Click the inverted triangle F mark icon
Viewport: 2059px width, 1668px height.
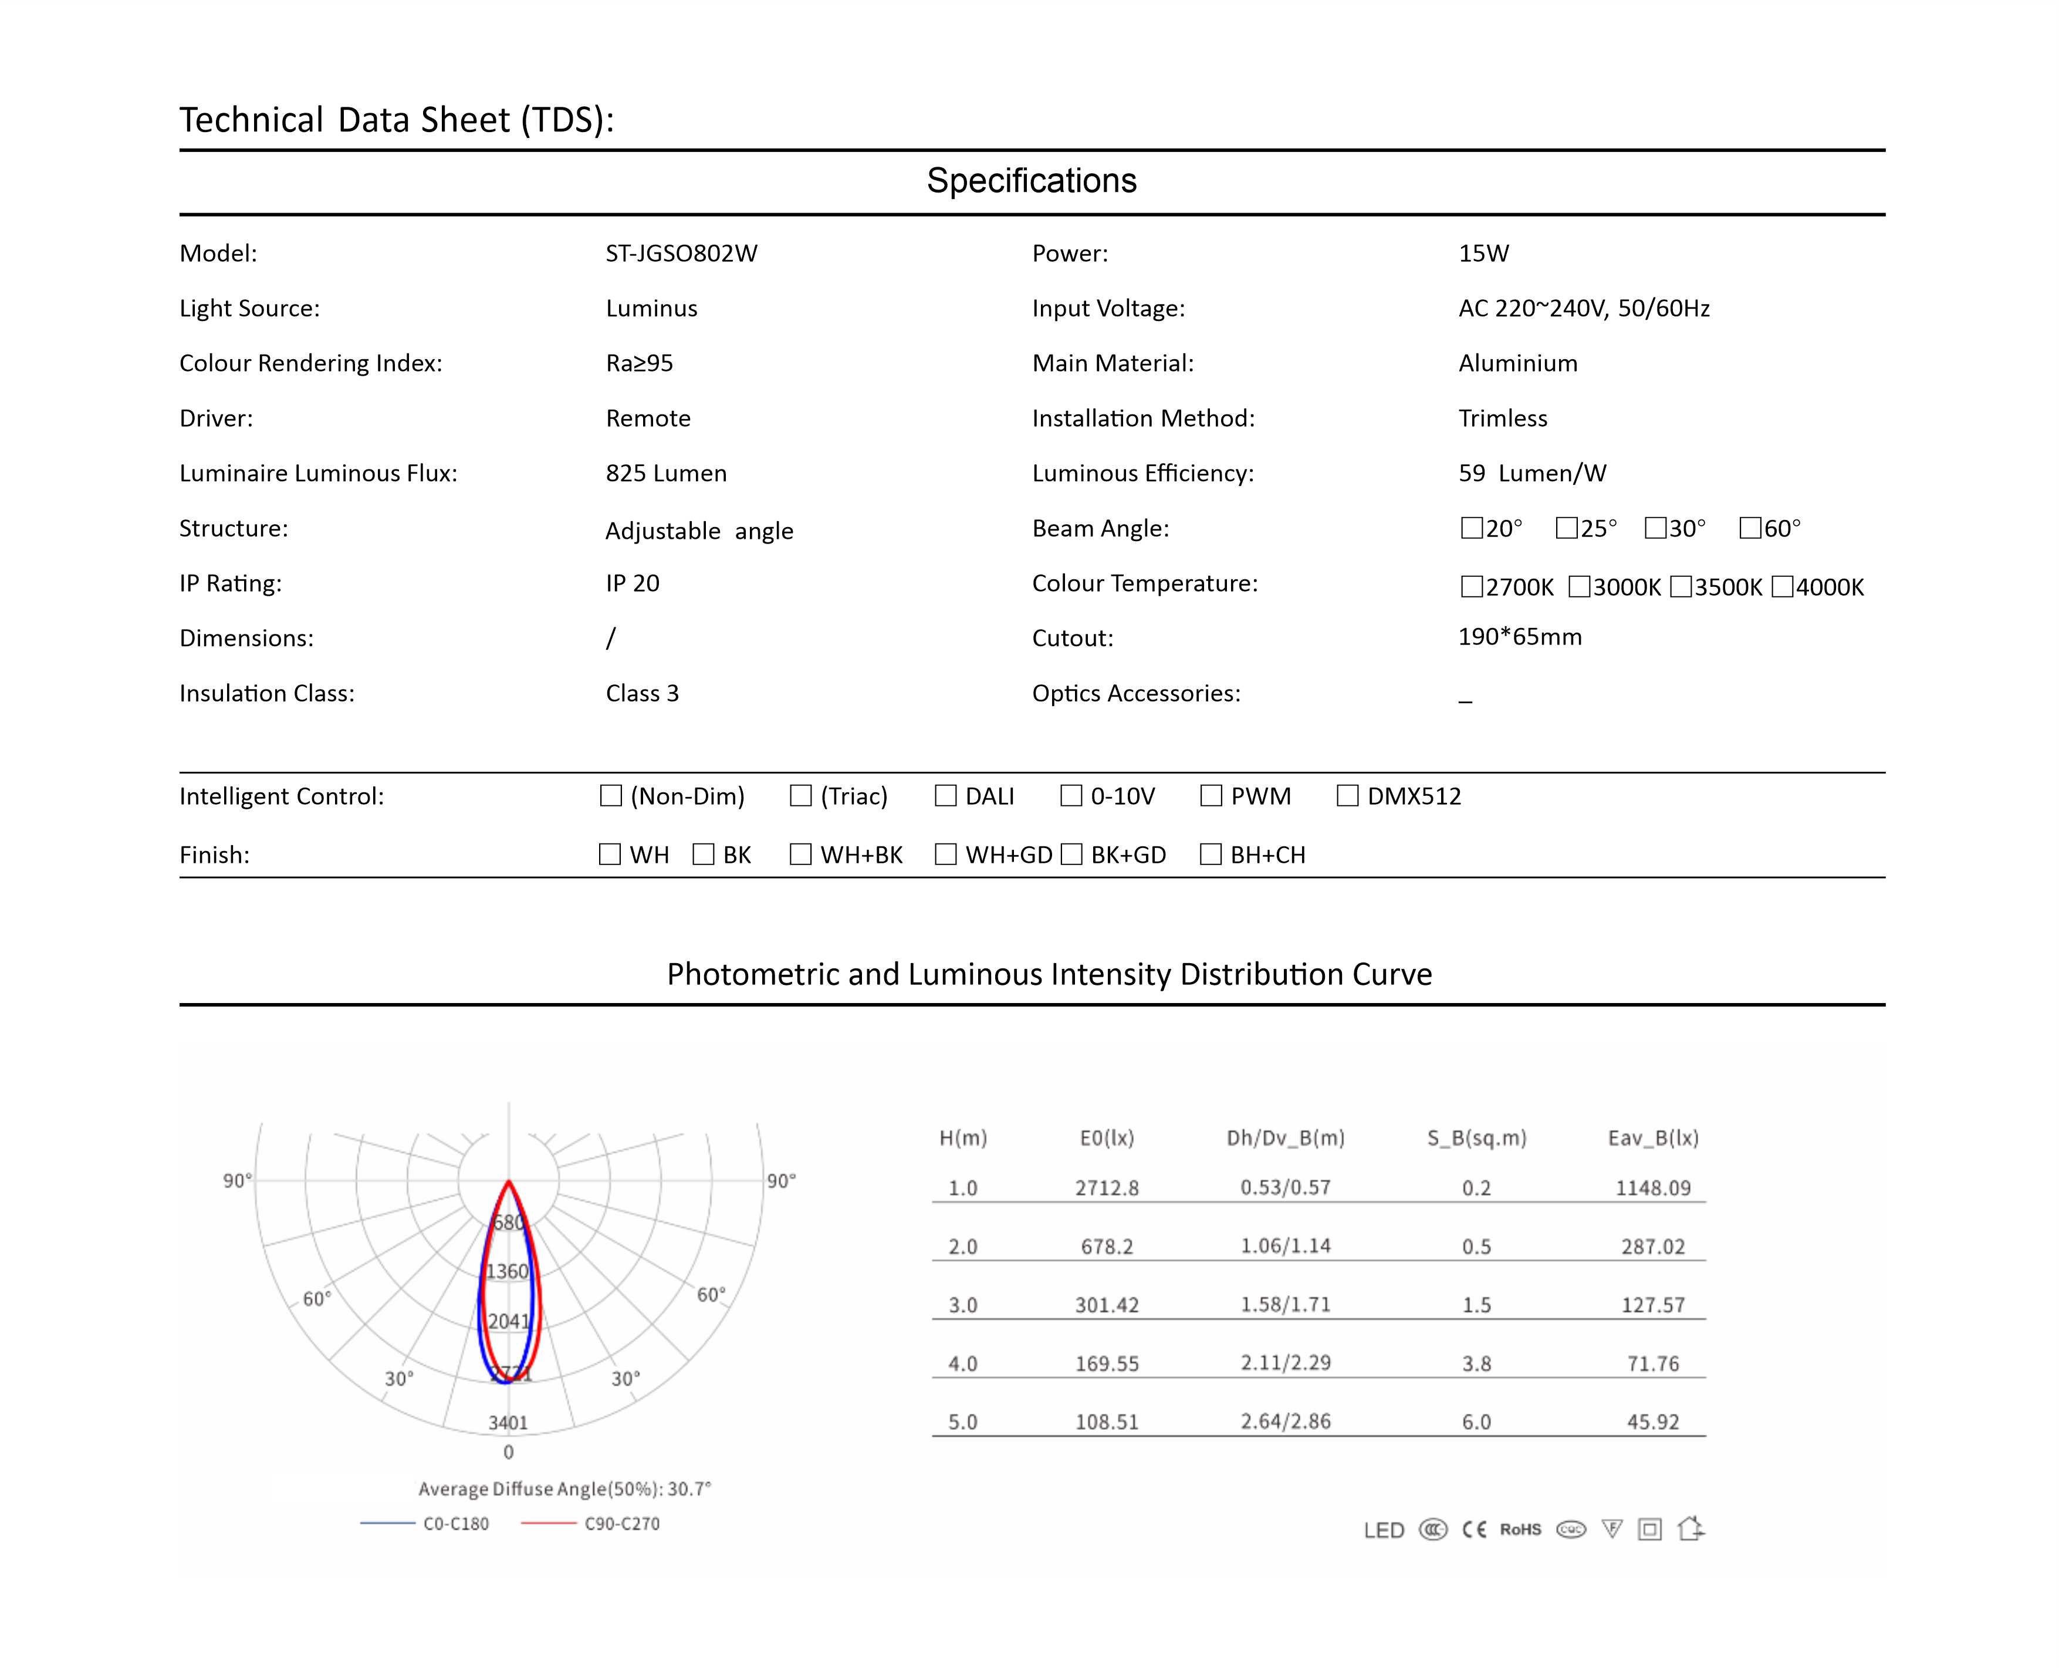(1612, 1529)
